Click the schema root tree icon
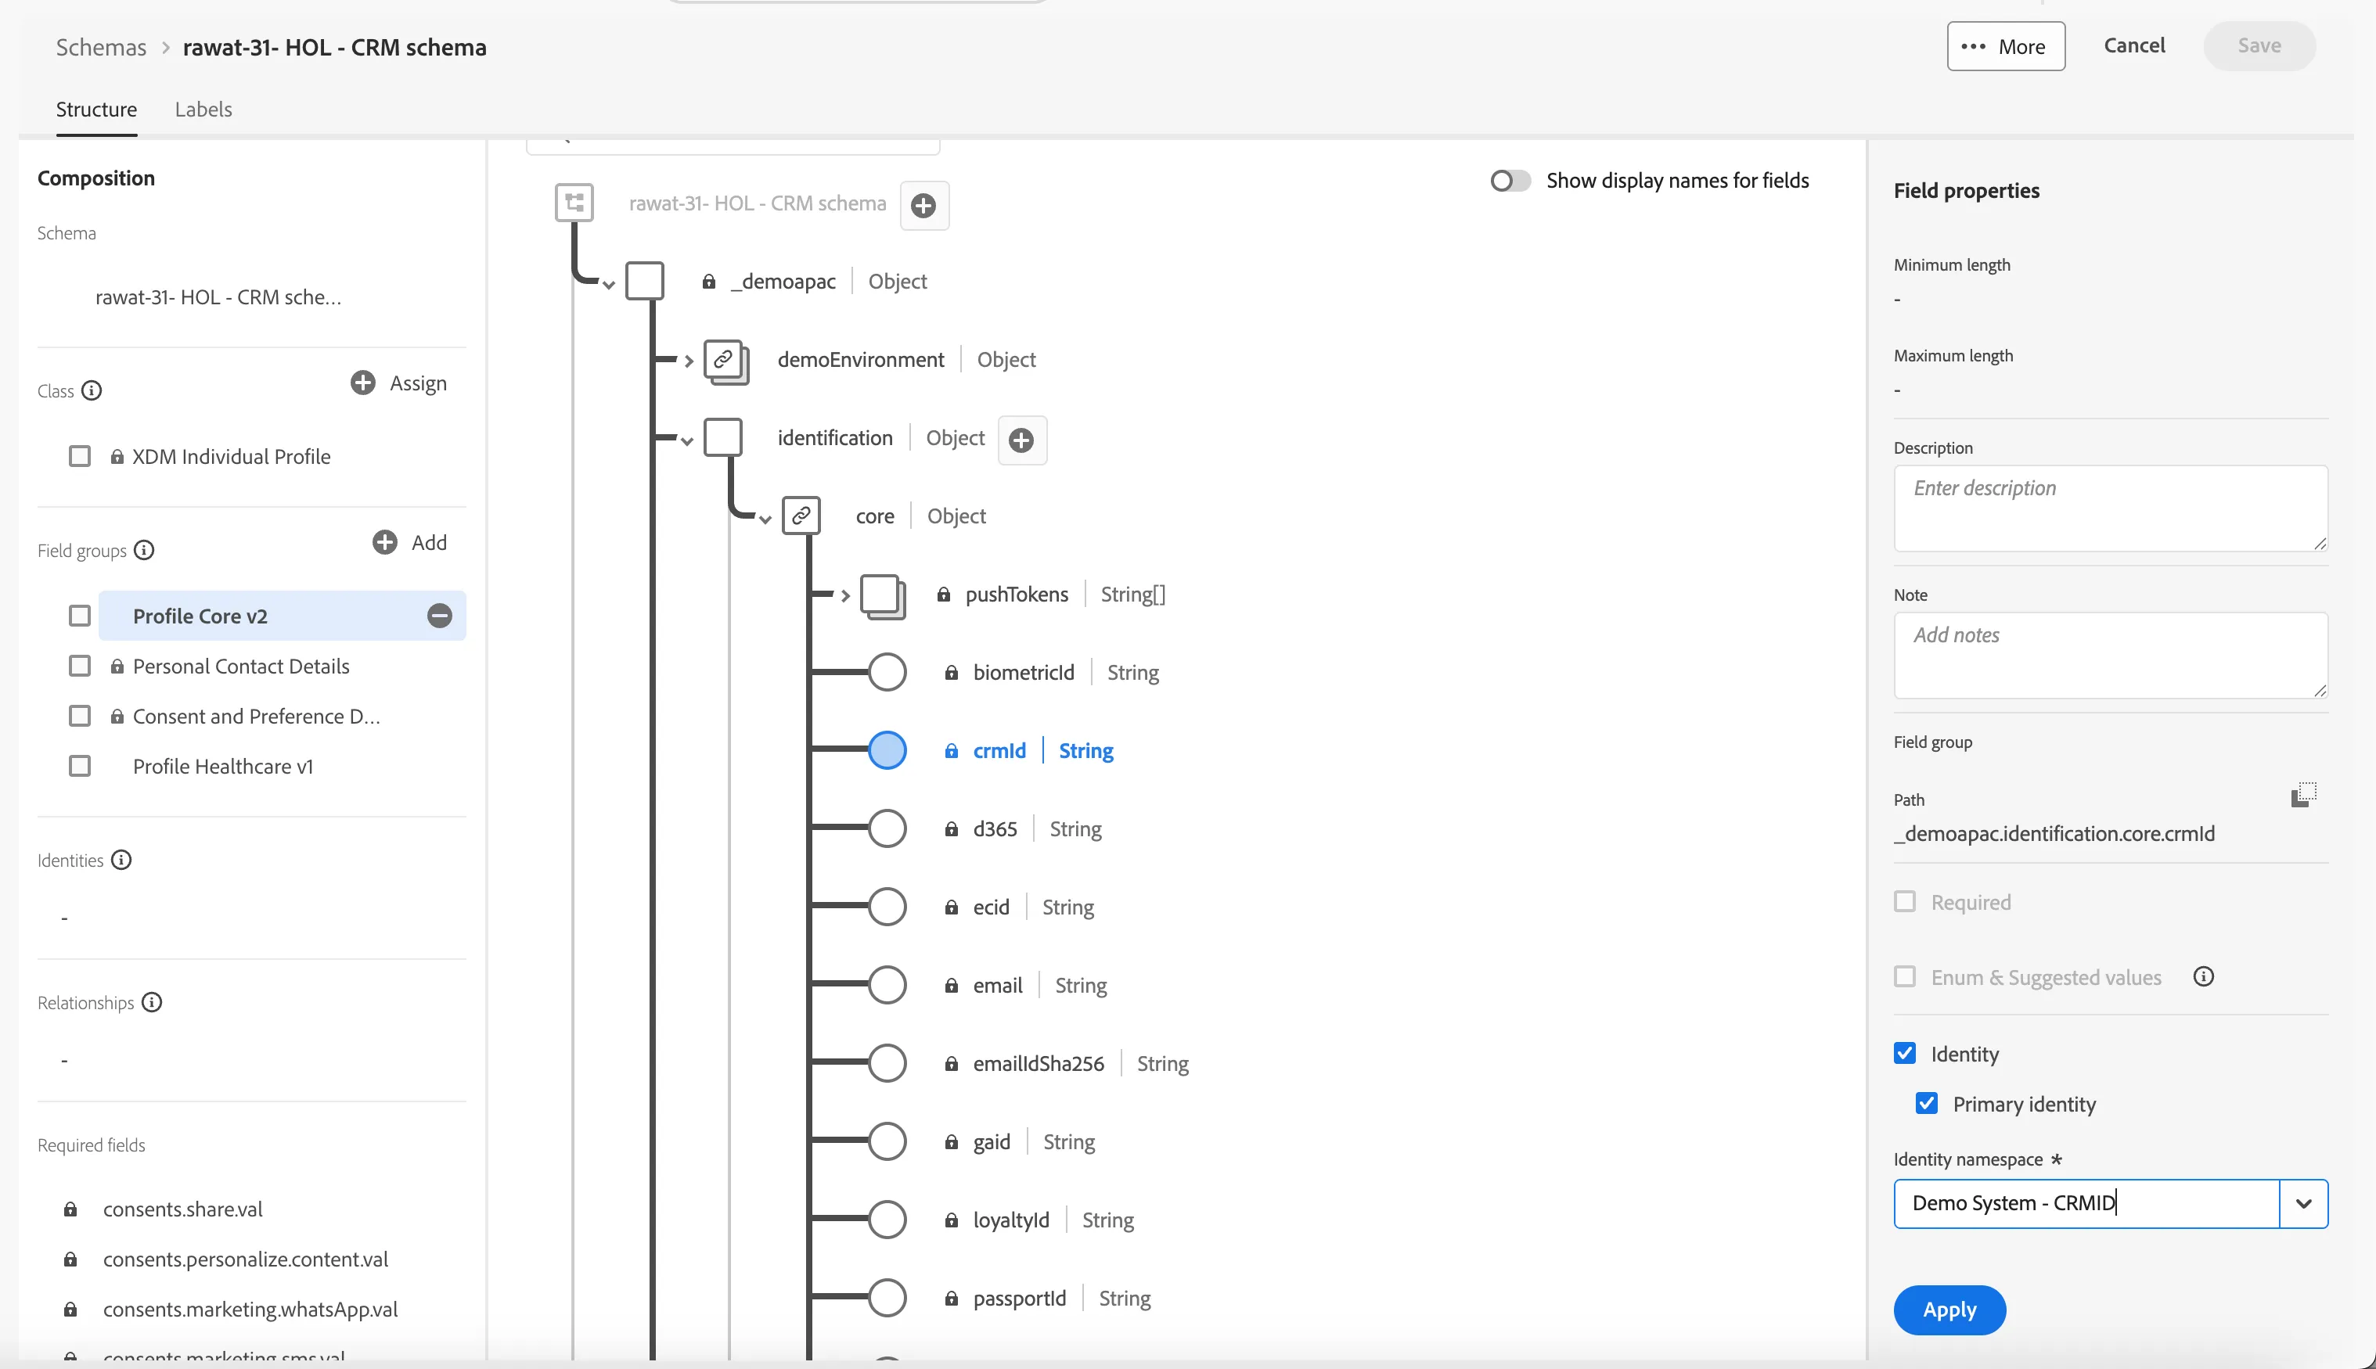 point(574,203)
